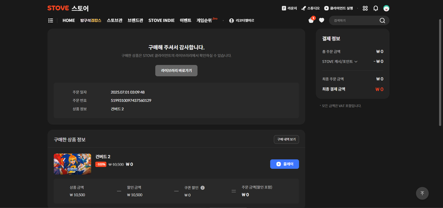Open the 방구석 겜캉스 tab
This screenshot has height=208, width=443.
(x=91, y=20)
